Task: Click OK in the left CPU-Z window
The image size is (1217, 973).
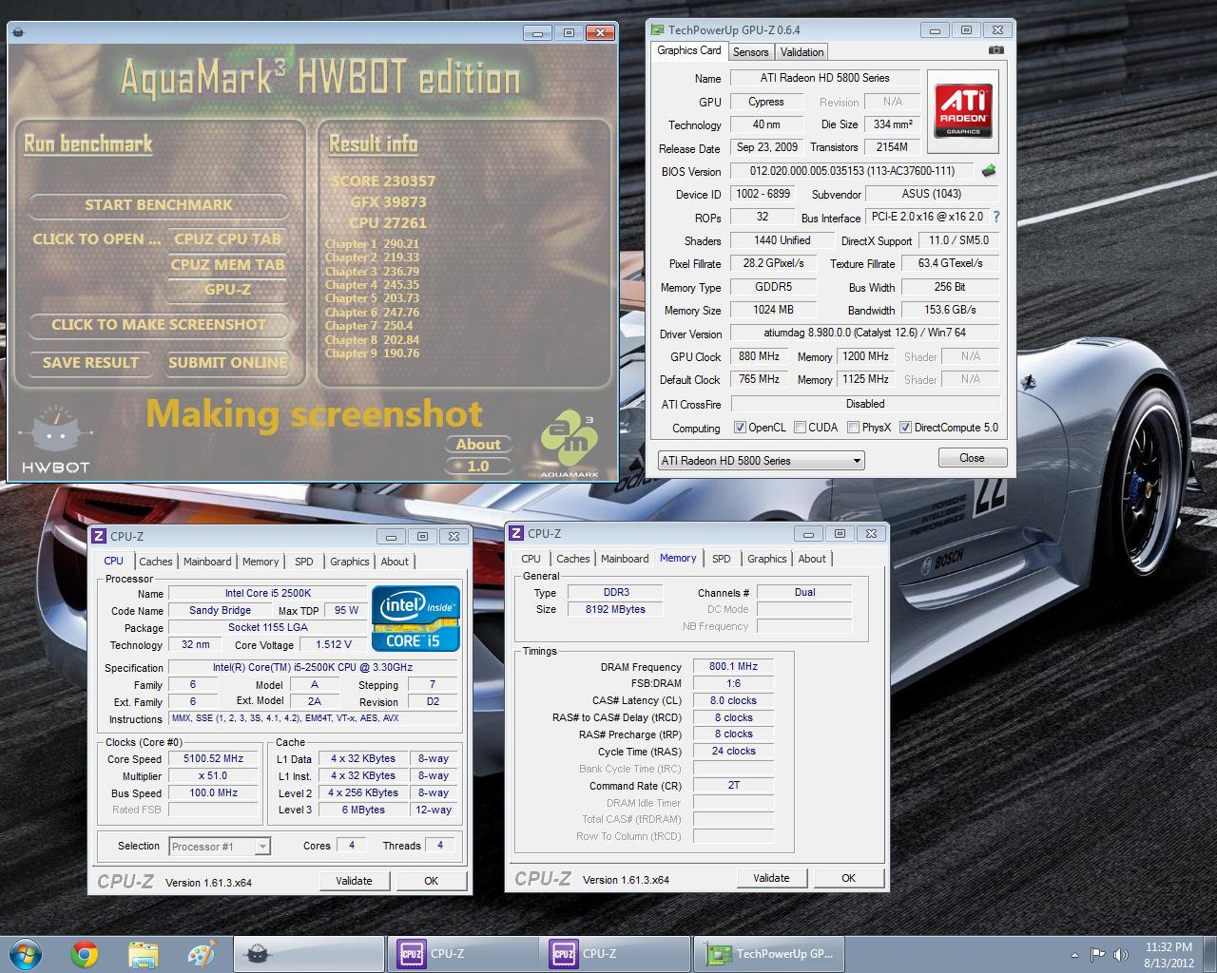Action: (431, 881)
